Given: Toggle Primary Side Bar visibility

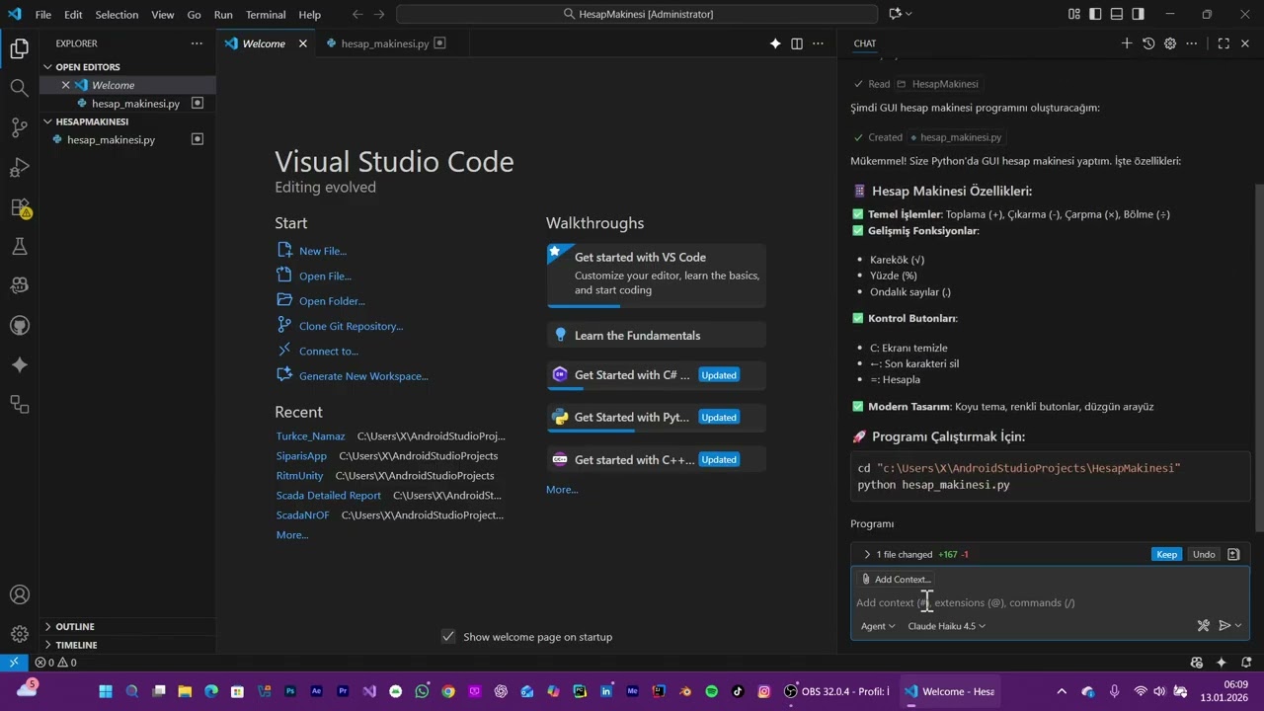Looking at the screenshot, I should click(1096, 14).
